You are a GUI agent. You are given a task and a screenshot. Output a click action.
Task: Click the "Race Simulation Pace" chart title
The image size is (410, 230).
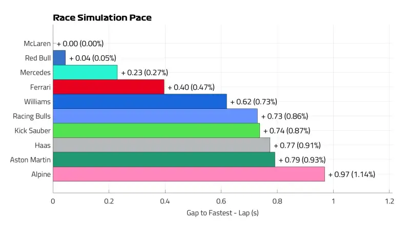(102, 18)
